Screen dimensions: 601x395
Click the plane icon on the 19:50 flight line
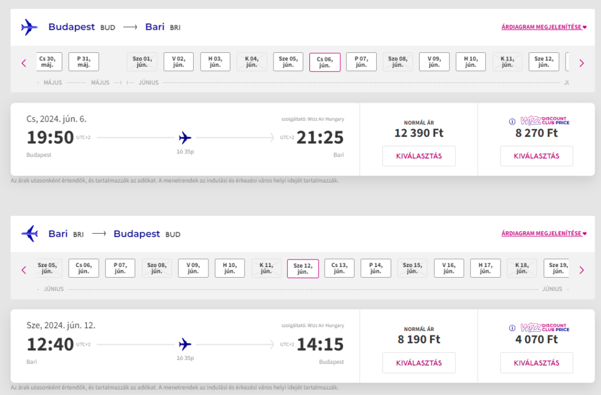[x=185, y=138]
